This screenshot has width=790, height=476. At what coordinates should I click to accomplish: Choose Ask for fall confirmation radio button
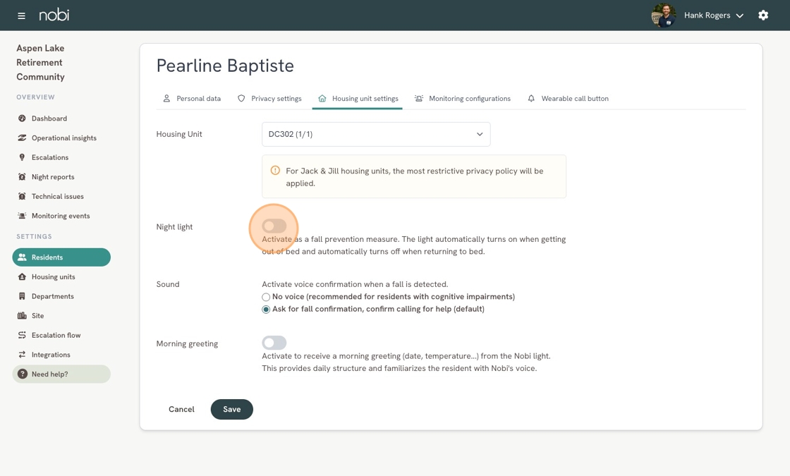pyautogui.click(x=266, y=310)
